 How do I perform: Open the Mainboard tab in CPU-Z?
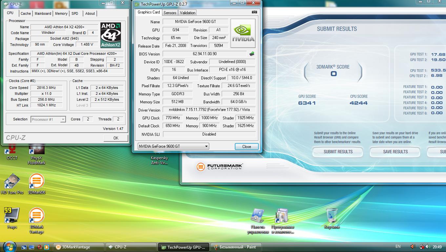pos(43,13)
